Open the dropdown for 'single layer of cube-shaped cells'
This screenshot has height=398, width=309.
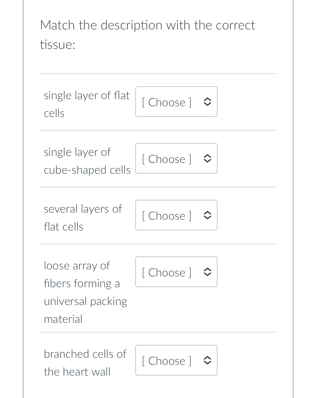point(176,159)
